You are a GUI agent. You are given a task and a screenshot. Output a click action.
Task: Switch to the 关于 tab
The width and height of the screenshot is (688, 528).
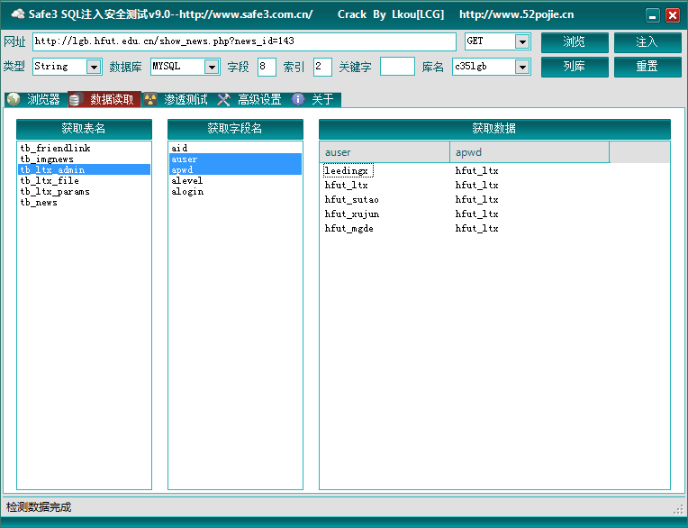[x=315, y=100]
